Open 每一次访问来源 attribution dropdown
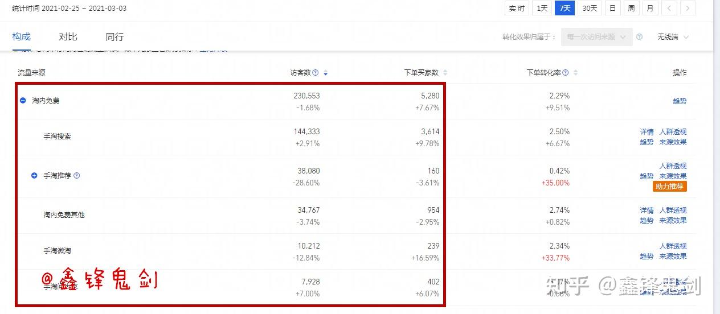720x314 pixels. [596, 37]
